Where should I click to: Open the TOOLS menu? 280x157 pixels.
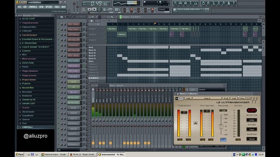(x=57, y=7)
